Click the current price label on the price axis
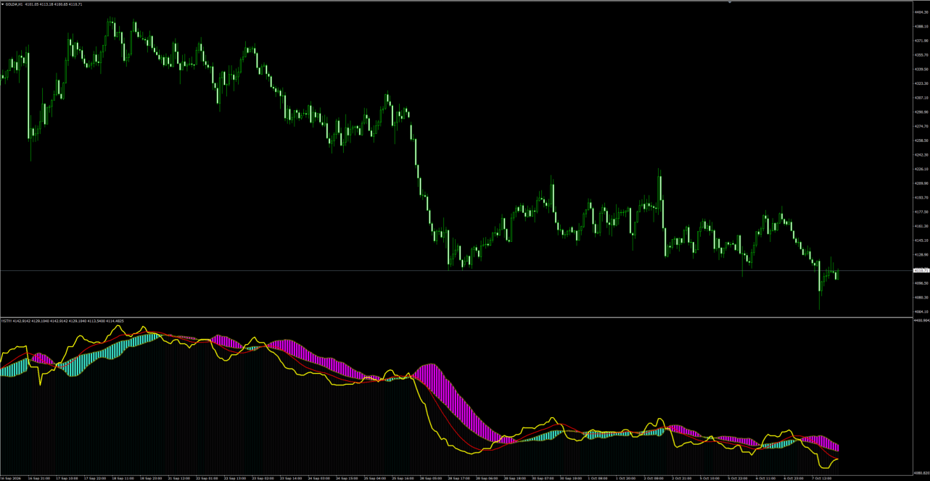The height and width of the screenshot is (481, 930). pyautogui.click(x=921, y=270)
